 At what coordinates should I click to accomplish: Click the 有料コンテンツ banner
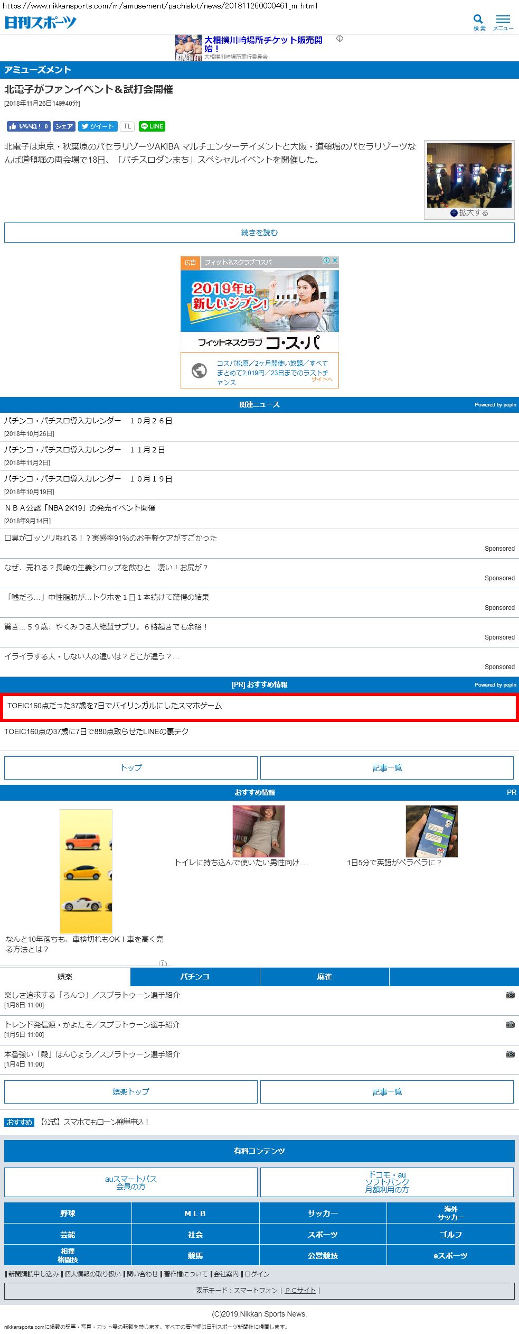click(x=259, y=1151)
